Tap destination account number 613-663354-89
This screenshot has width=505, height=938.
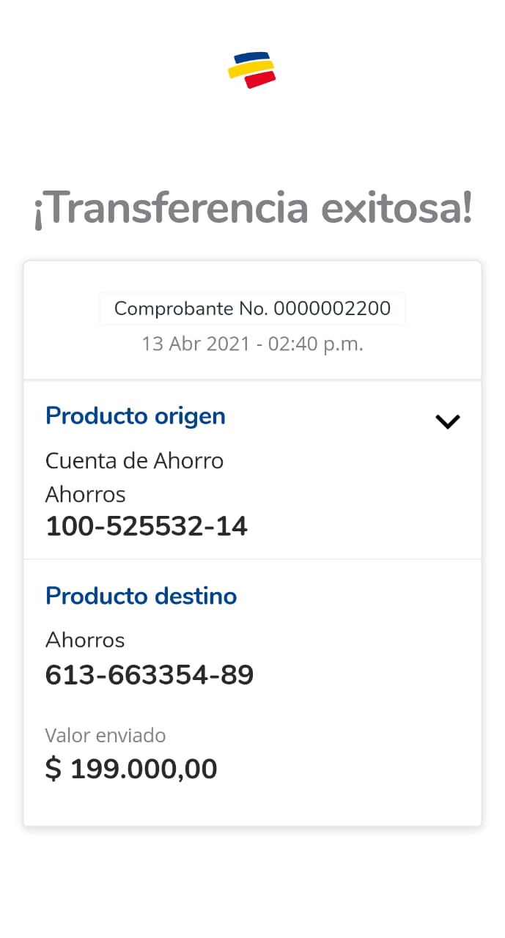point(150,675)
